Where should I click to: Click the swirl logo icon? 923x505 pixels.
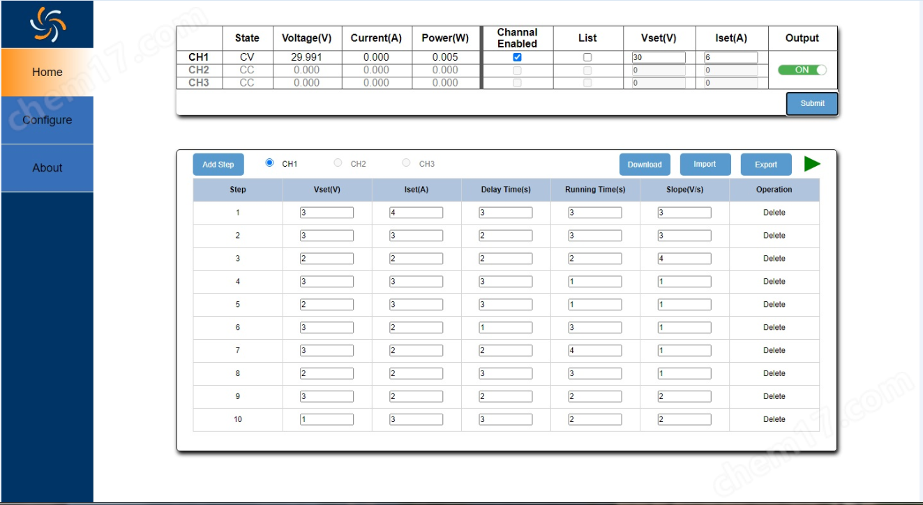(47, 24)
